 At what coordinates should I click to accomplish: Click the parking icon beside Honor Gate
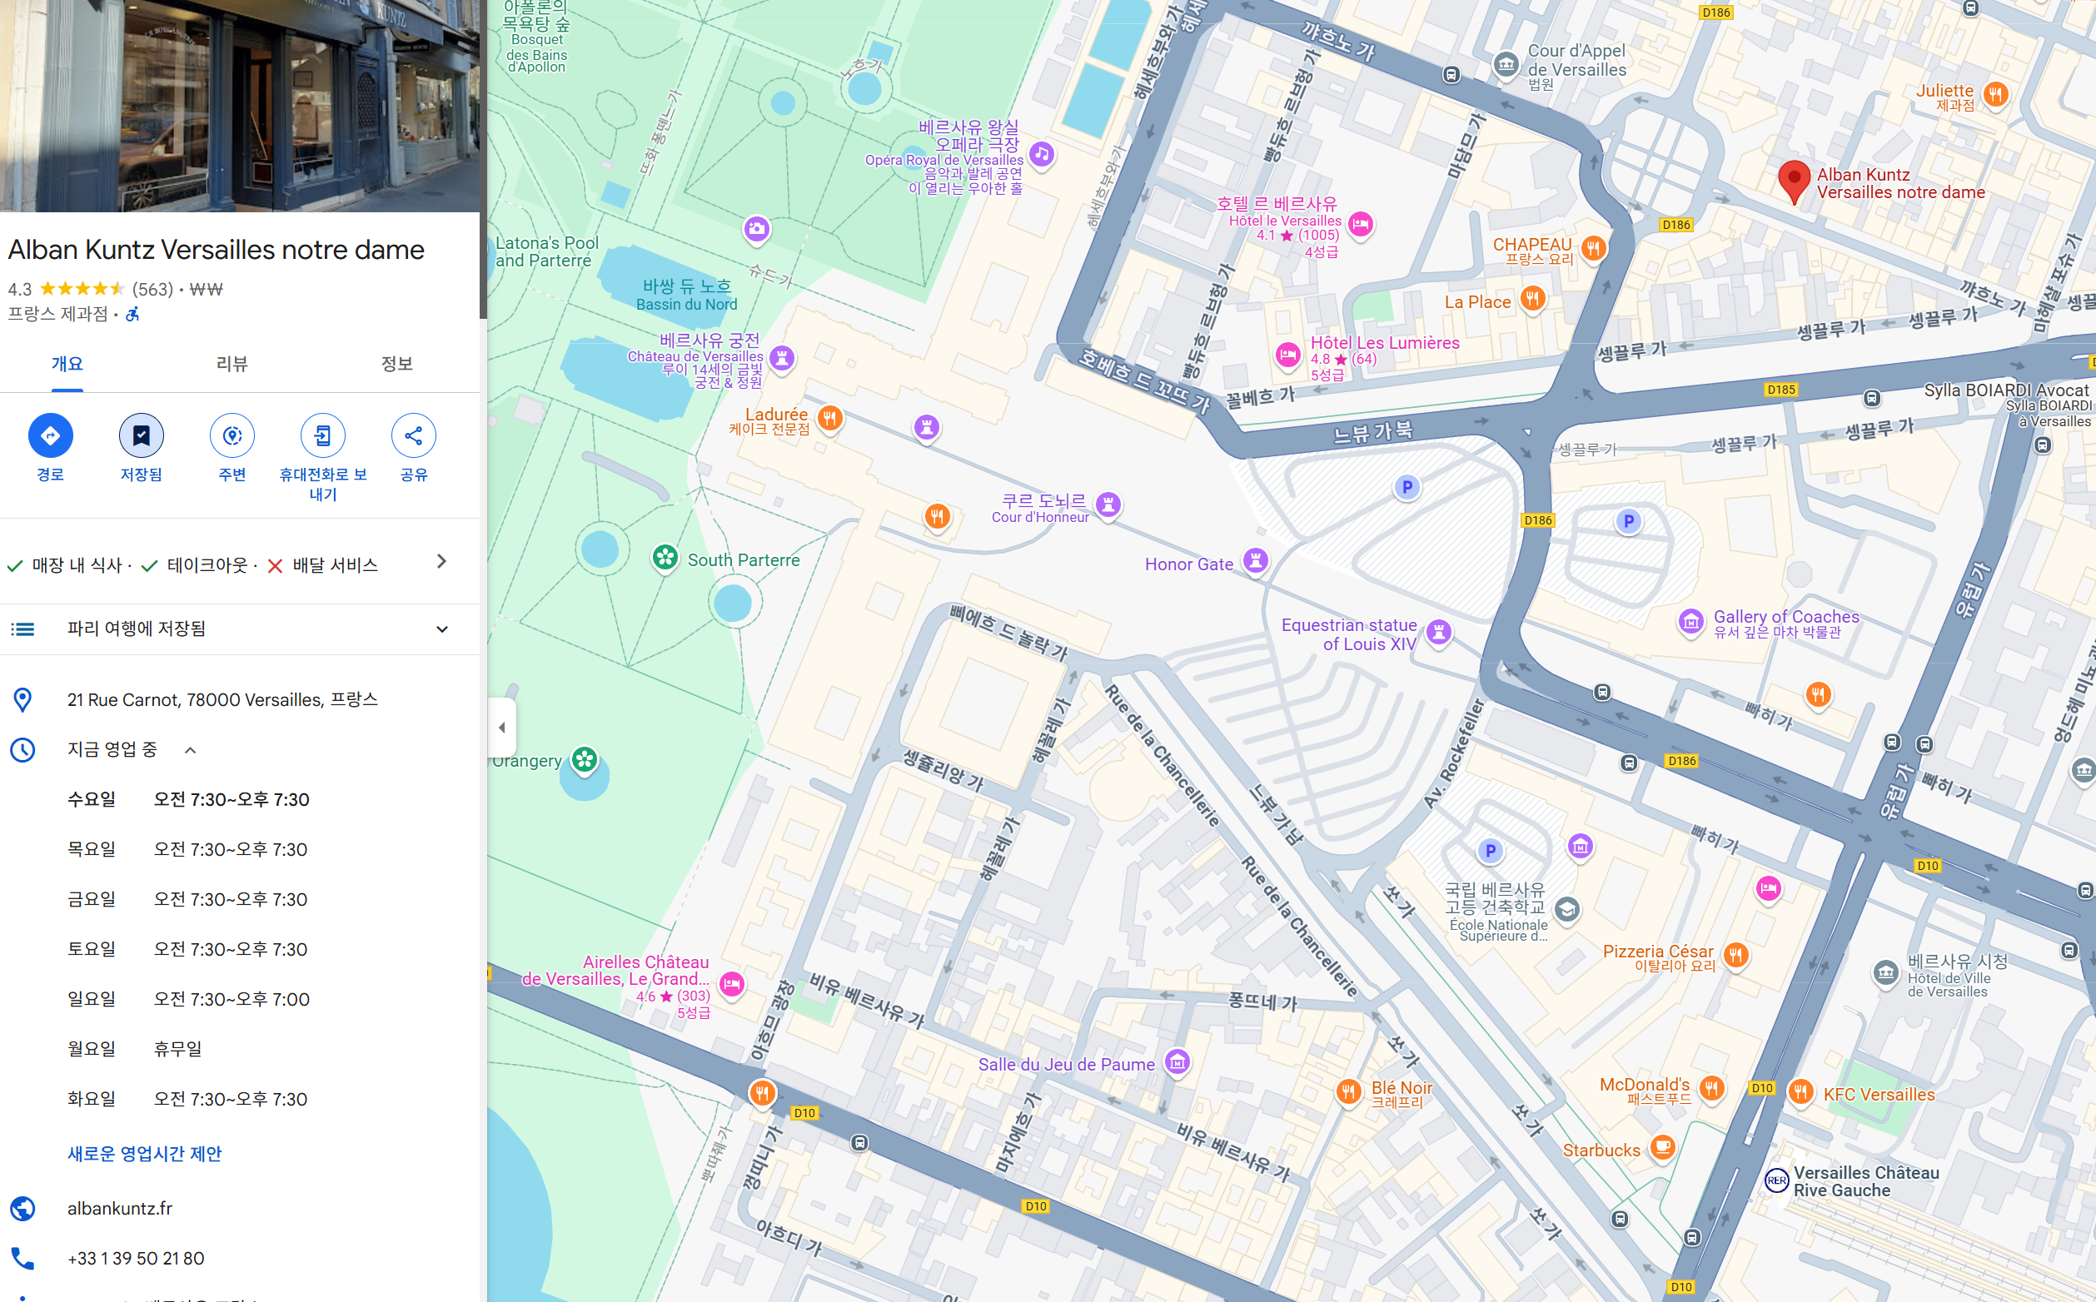point(1407,487)
